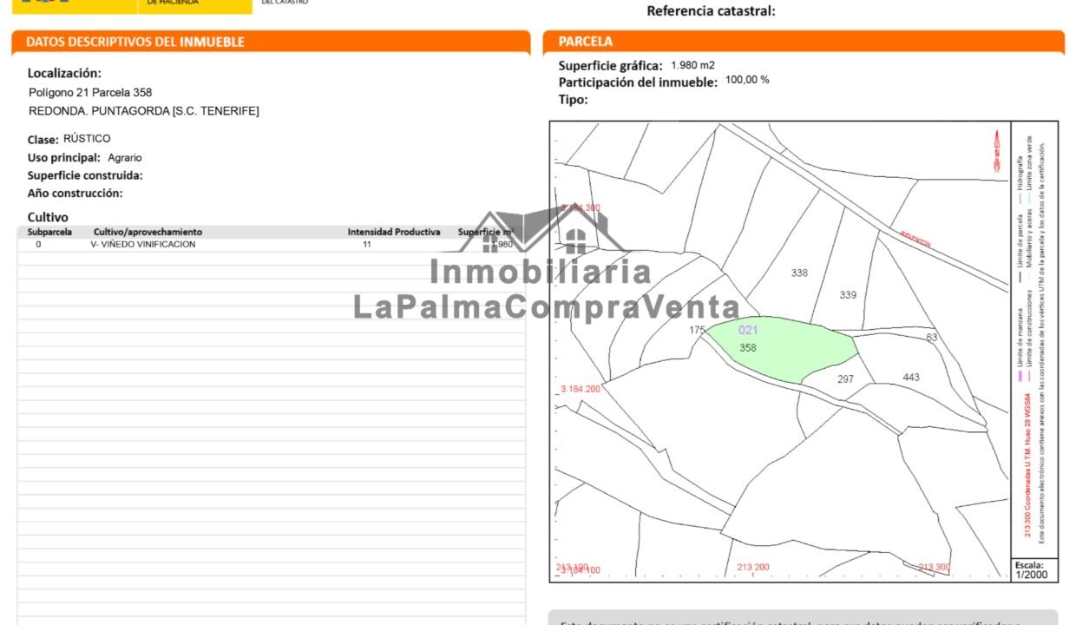Click the 'Superficie construida:' label
Screen dimensions: 1076x625
[85, 175]
